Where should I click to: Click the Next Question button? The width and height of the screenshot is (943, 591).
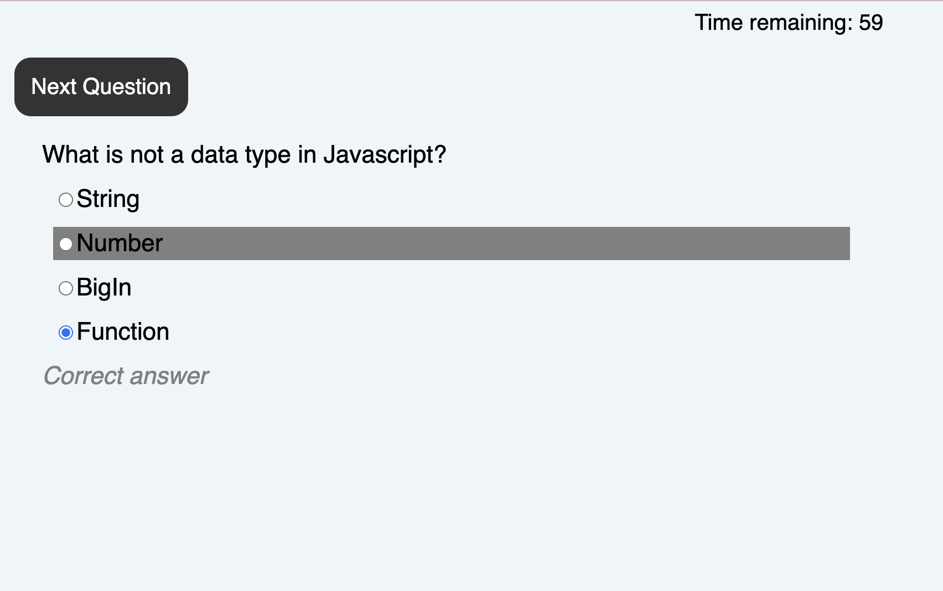(x=101, y=87)
